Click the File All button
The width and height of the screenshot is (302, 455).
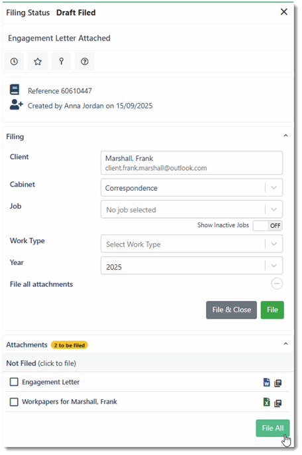click(272, 428)
